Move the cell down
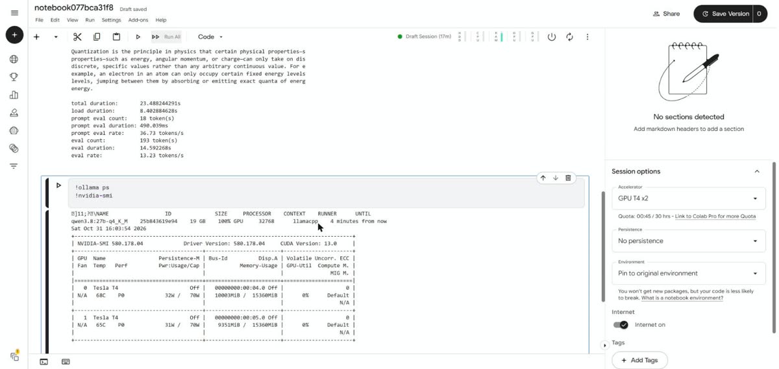Screen dimensions: 779x369 [x=556, y=178]
